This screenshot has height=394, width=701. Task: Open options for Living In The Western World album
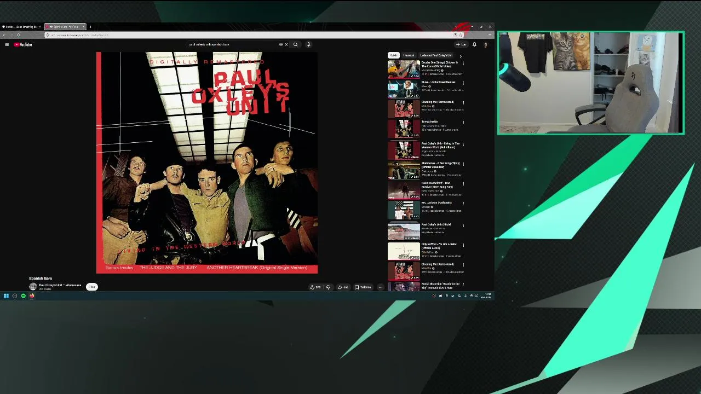click(x=463, y=144)
